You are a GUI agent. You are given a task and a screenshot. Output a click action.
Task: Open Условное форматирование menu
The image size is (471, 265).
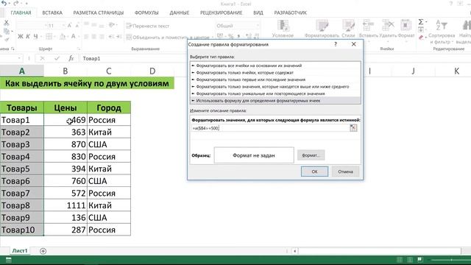point(283,29)
